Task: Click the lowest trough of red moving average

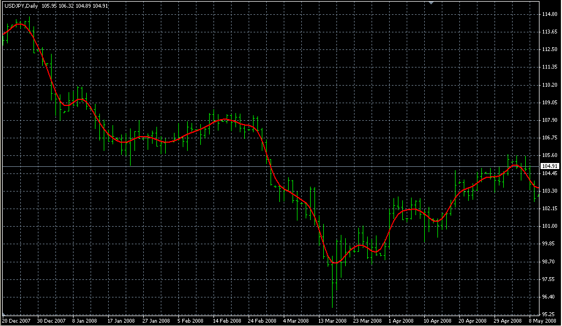Action: point(335,263)
